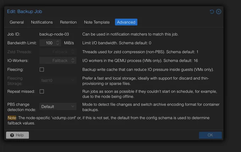The height and width of the screenshot is (152, 241).
Task: Click the dialog title Edit: Backup Job
Action: pyautogui.click(x=24, y=12)
